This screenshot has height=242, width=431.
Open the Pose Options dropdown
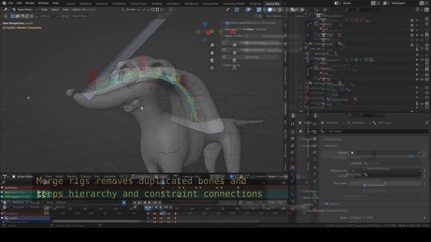pyautogui.click(x=275, y=16)
